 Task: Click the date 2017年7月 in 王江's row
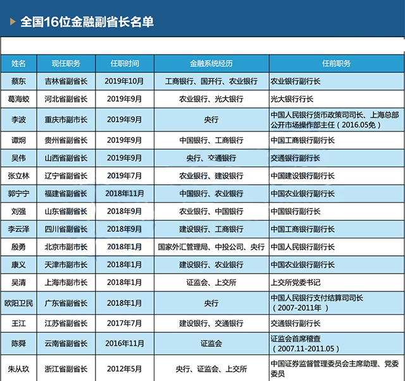124,324
